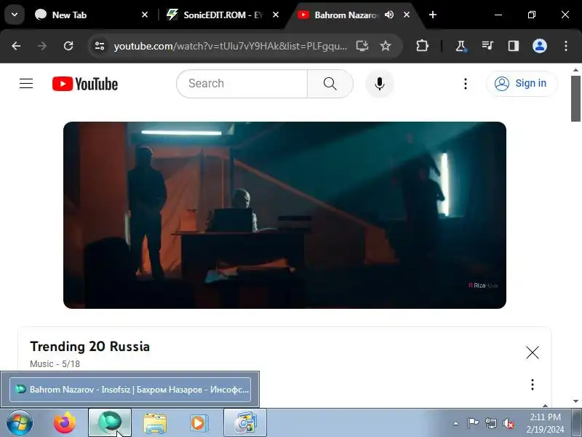The height and width of the screenshot is (437, 582).
Task: Close the Bahrom Nazarov YouTube tab
Action: pyautogui.click(x=407, y=15)
